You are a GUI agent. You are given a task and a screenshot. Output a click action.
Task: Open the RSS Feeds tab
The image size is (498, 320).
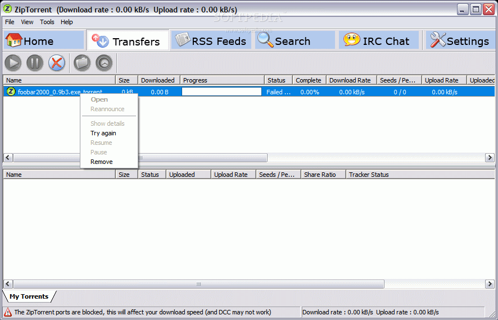pos(211,40)
